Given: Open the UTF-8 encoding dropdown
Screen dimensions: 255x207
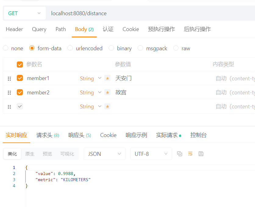Looking at the screenshot, I should tap(151, 154).
